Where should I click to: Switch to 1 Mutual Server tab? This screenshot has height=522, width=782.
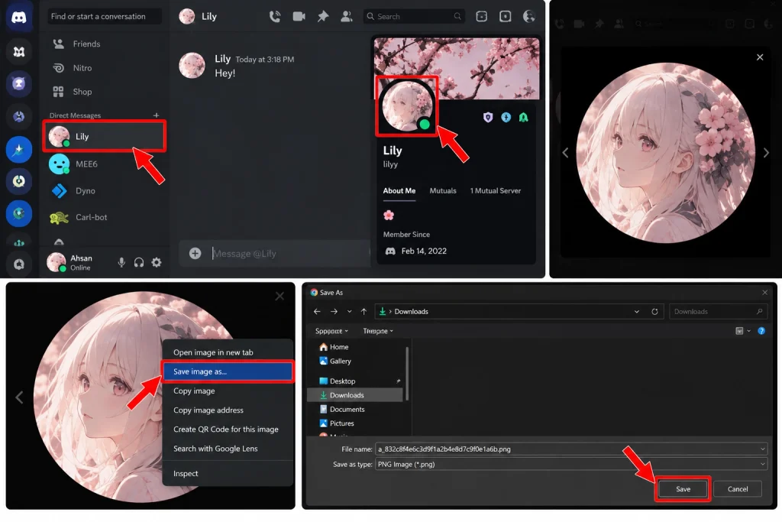(x=495, y=190)
